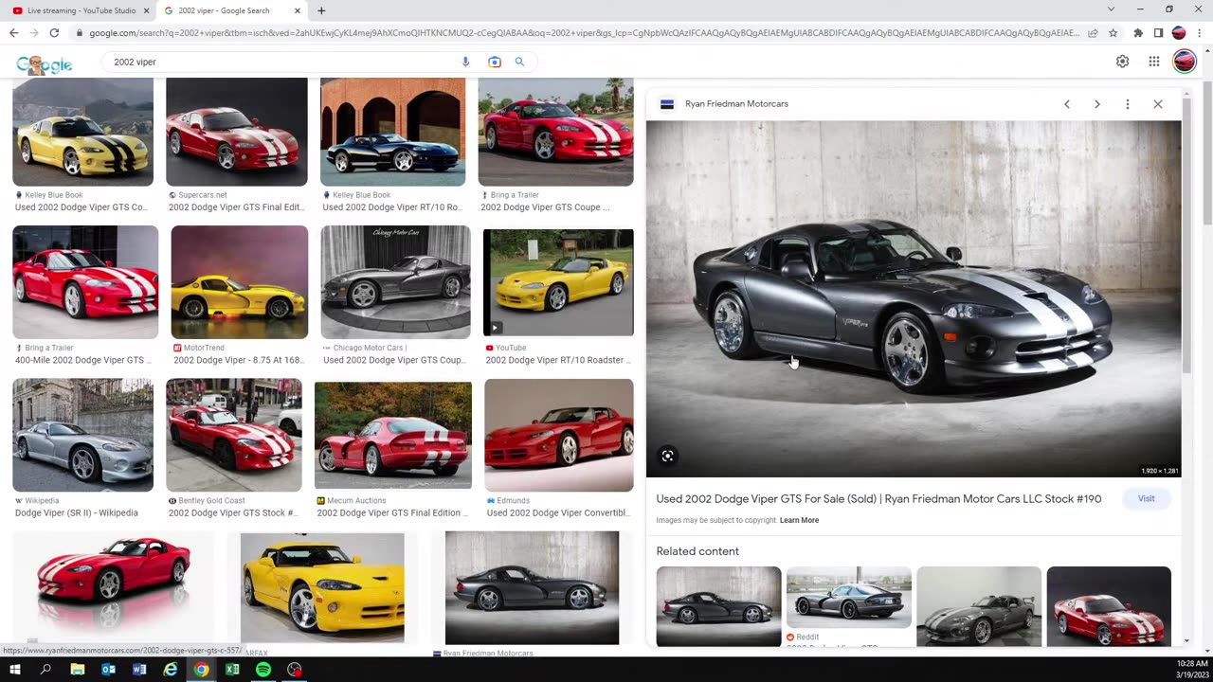Share this page icon in address bar
Screen dimensions: 1213x682
(x=1093, y=33)
